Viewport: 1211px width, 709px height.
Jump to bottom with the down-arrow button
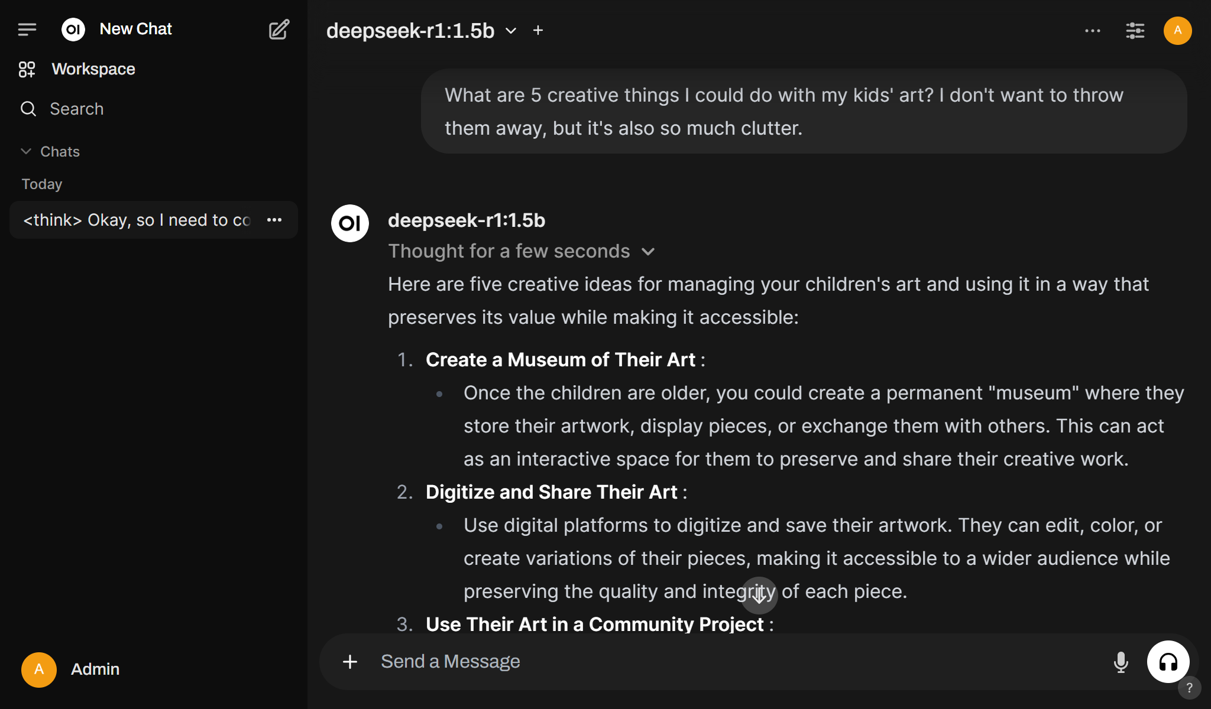click(759, 596)
